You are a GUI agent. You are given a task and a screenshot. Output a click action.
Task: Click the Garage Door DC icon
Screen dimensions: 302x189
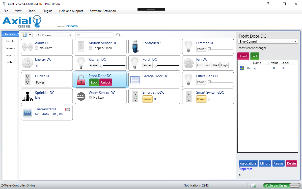pos(135,80)
